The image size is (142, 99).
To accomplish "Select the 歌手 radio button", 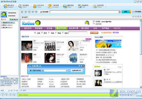I will (42, 33).
